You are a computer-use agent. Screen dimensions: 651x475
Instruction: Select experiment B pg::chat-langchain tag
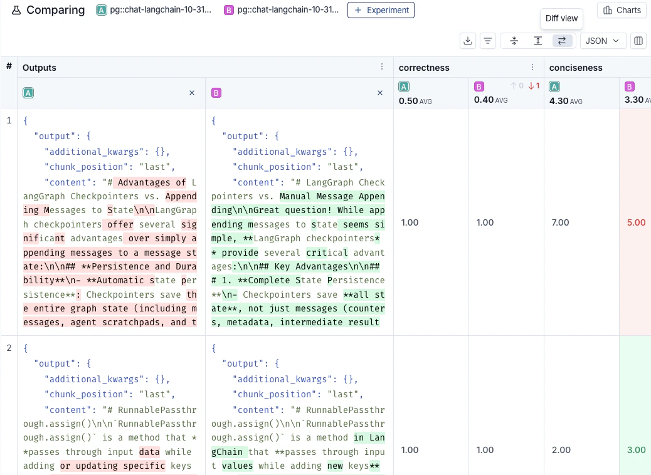point(281,10)
